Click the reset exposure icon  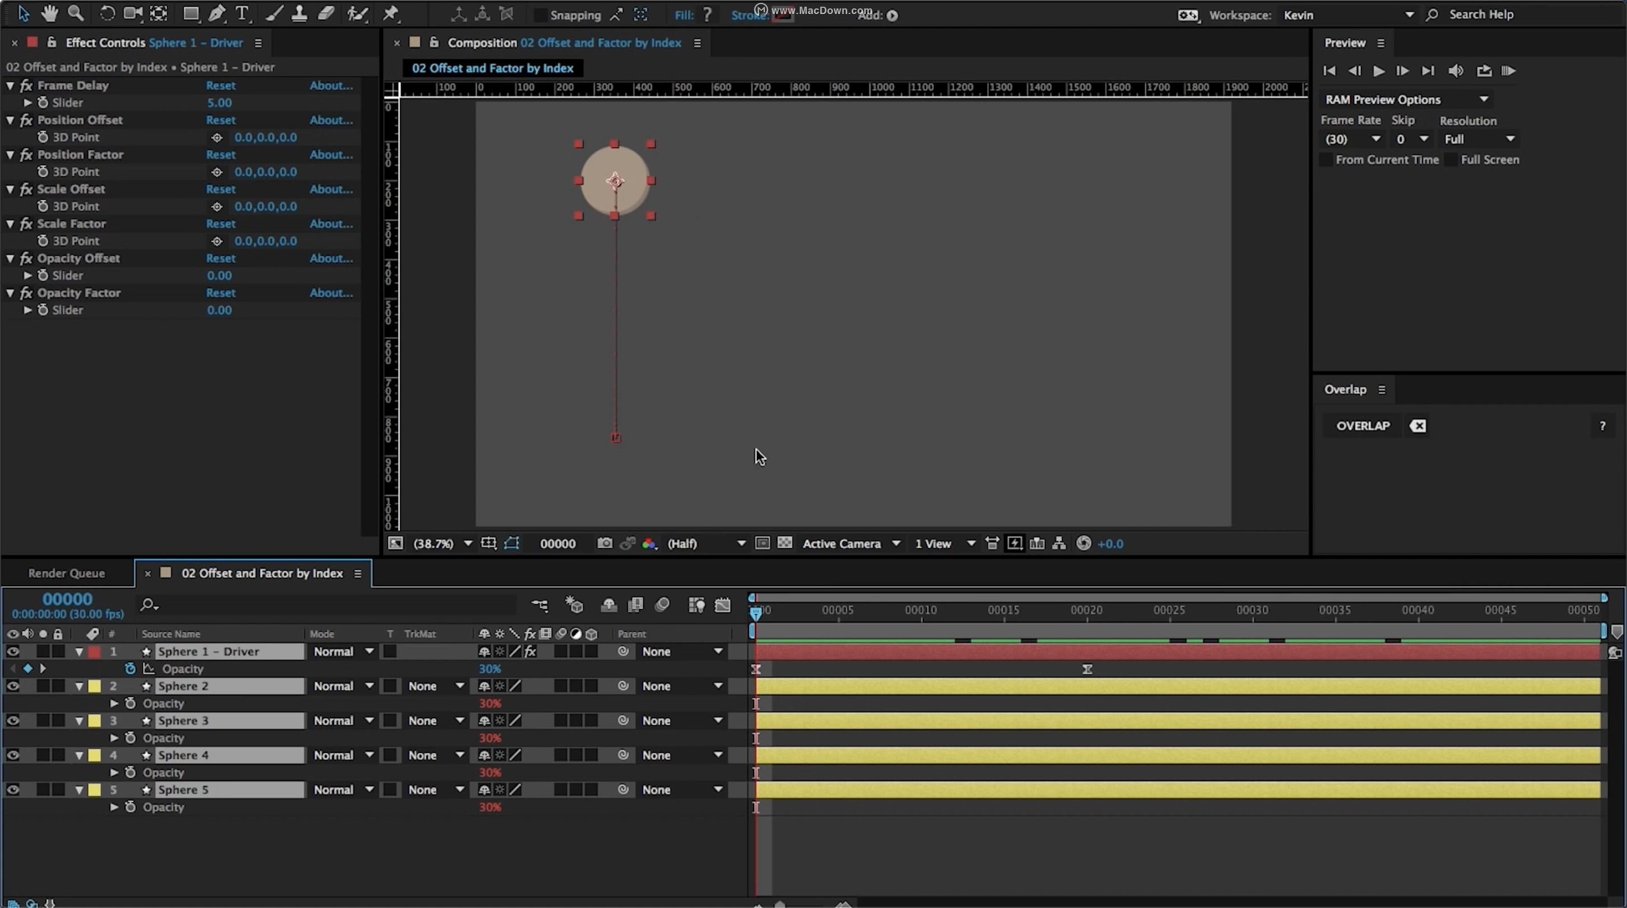[1083, 543]
